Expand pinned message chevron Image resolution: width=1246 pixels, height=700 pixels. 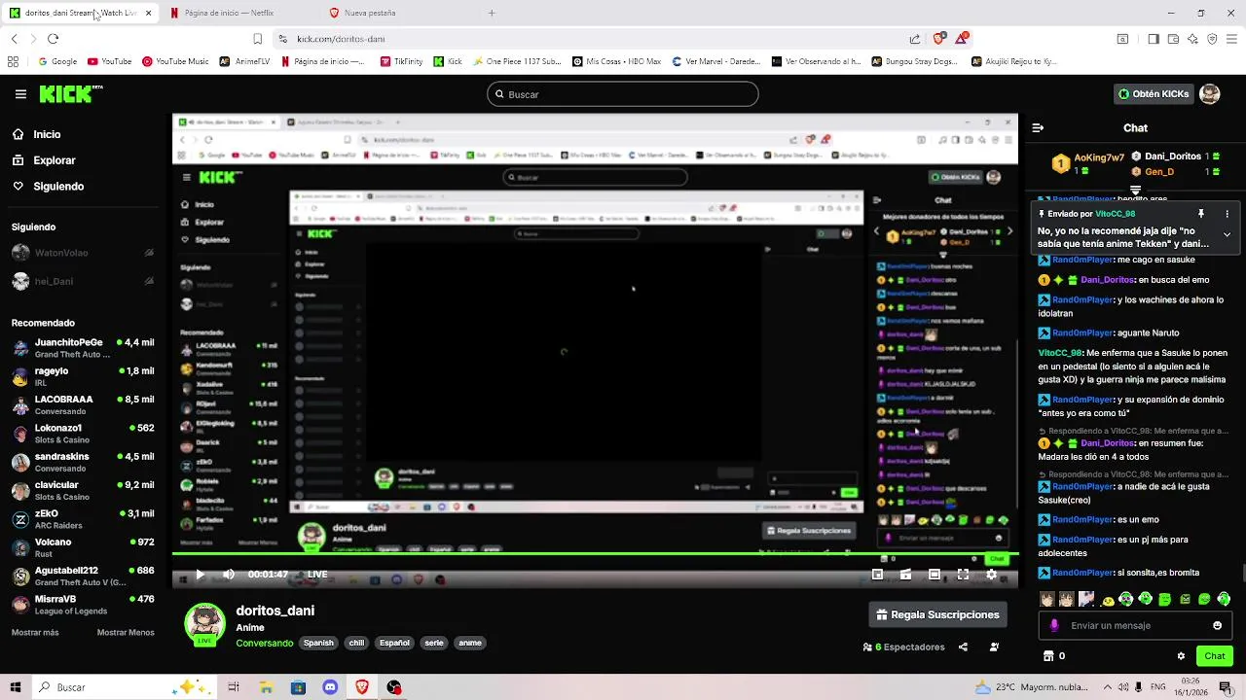(x=1227, y=234)
